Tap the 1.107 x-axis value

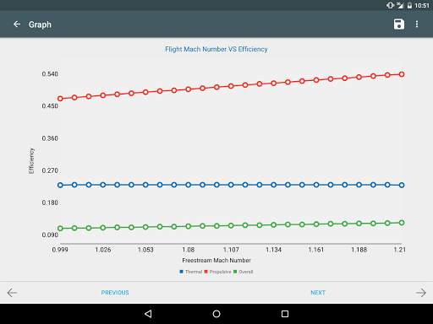pos(231,250)
